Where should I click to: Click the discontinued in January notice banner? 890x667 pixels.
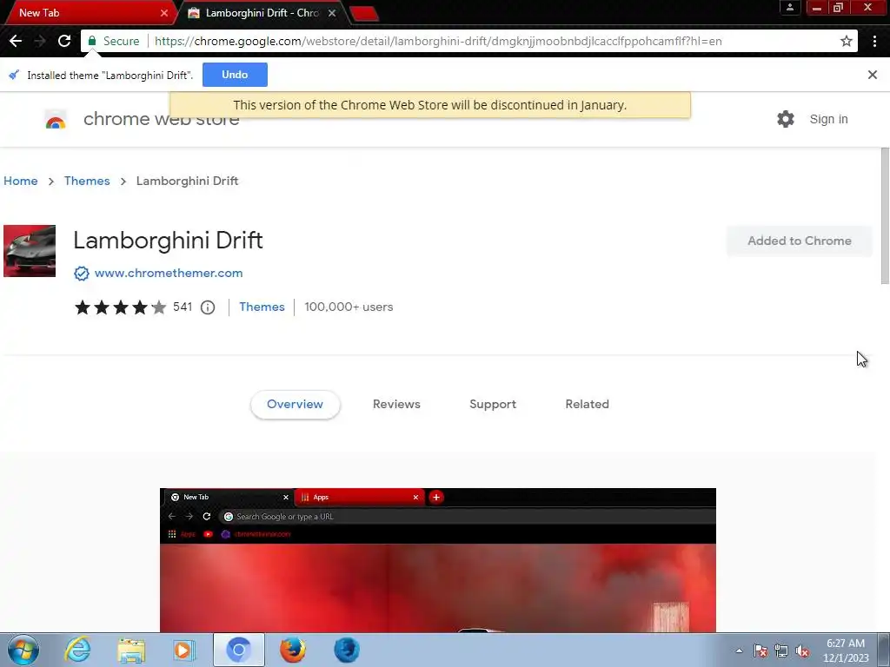[x=430, y=105]
